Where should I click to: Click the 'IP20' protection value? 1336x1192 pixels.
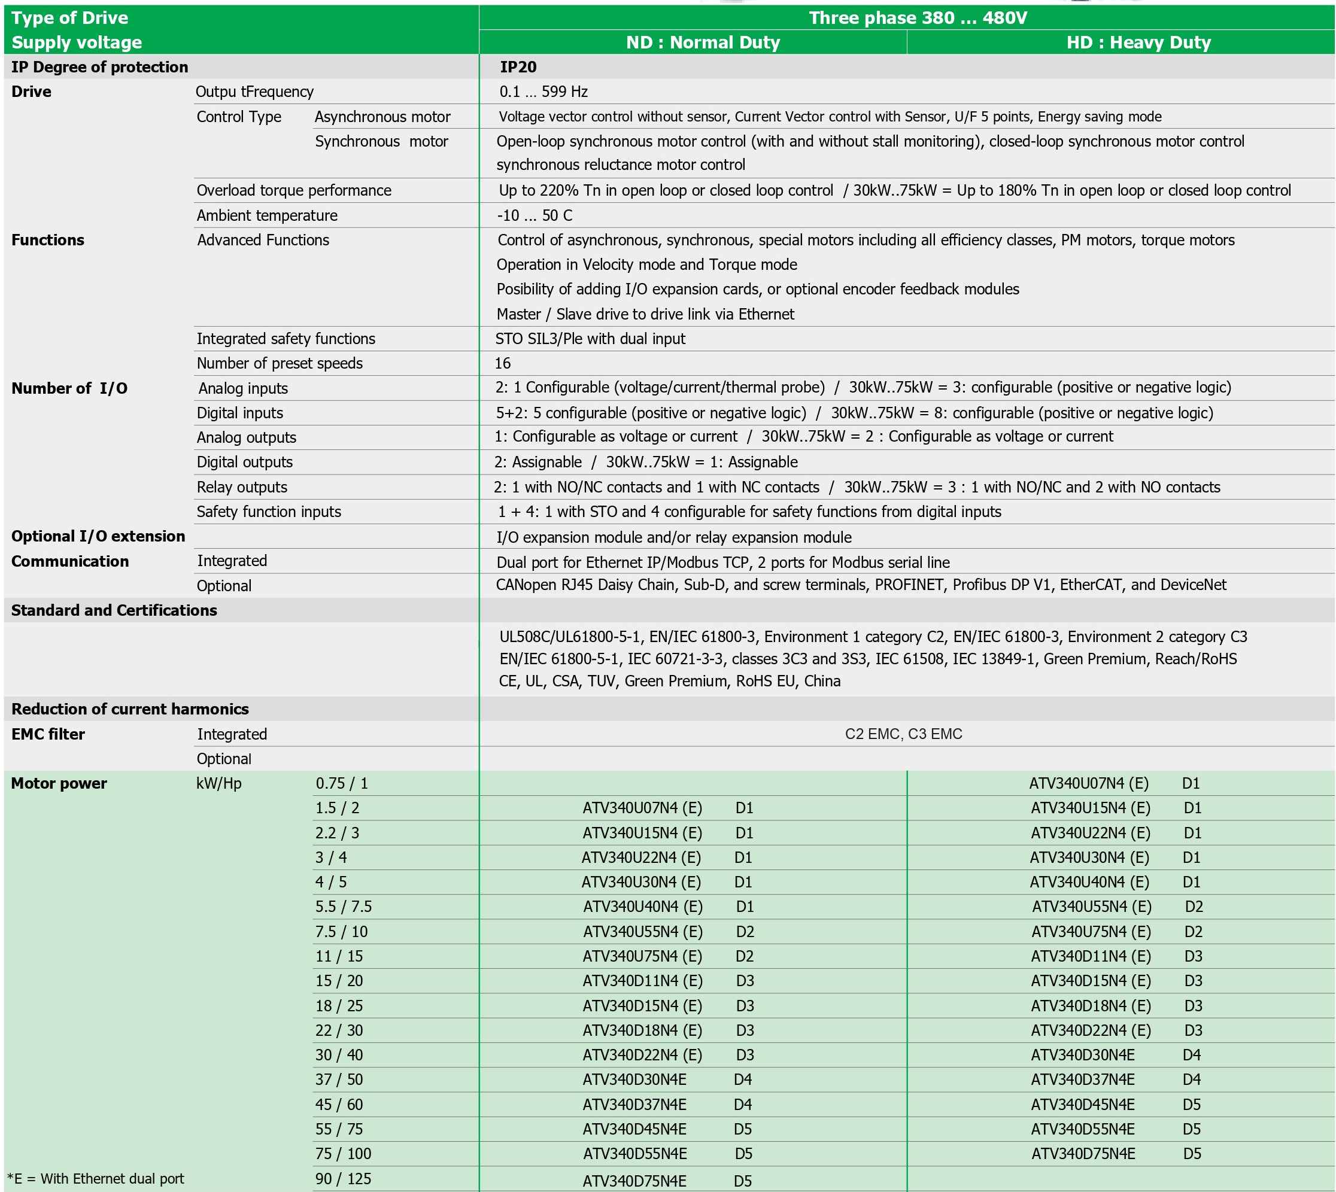518,67
